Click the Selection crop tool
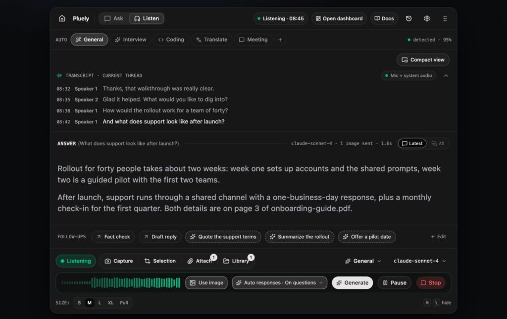 (160, 261)
